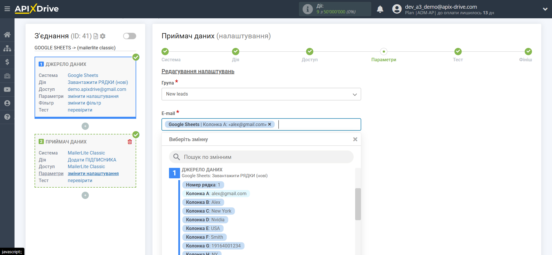Viewport: 552px width, 255px height.
Task: Open the YouTube video icon in sidebar
Action: pyautogui.click(x=7, y=89)
